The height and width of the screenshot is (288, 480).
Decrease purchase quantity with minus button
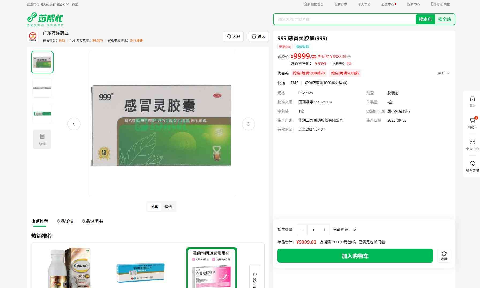click(302, 230)
